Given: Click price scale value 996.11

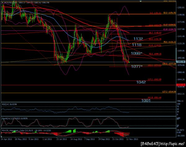Looking at the screenshot, I should (180, 101).
